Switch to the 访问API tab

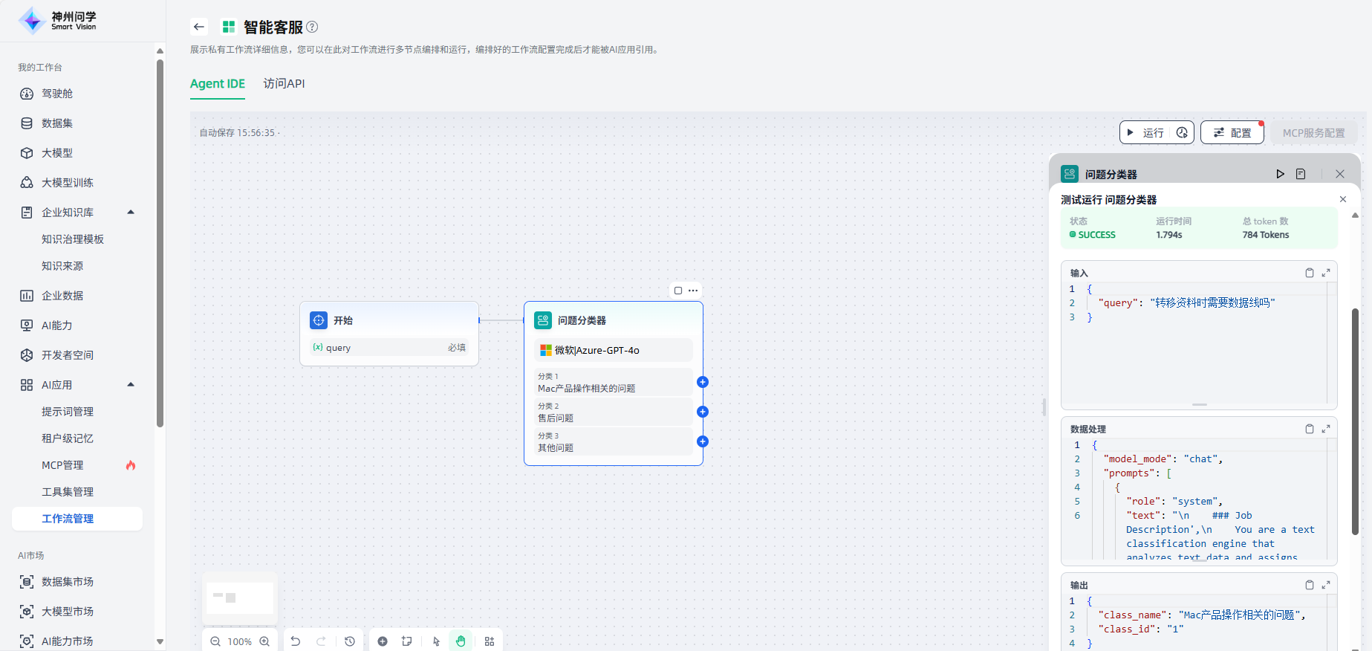point(284,83)
